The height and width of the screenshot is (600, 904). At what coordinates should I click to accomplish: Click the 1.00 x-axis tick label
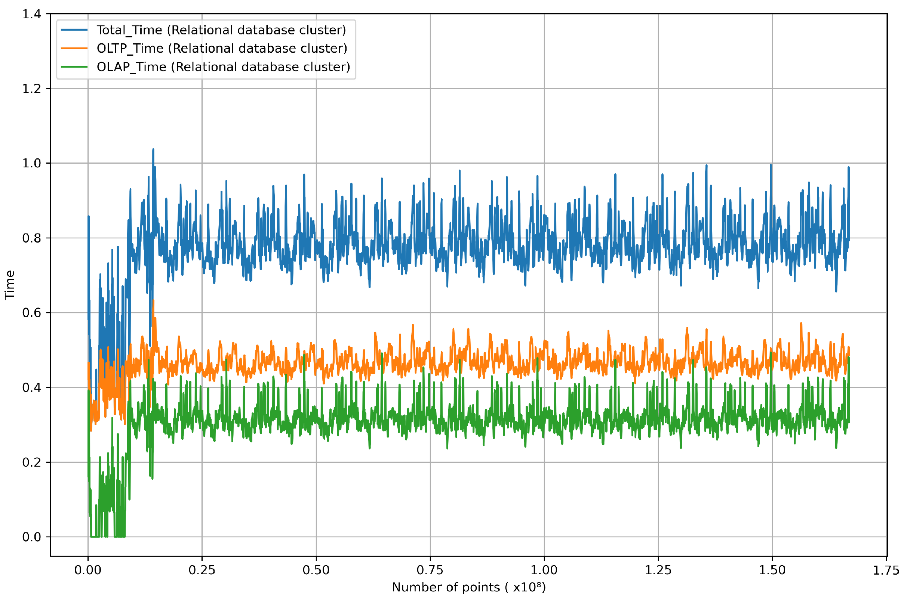pos(544,570)
